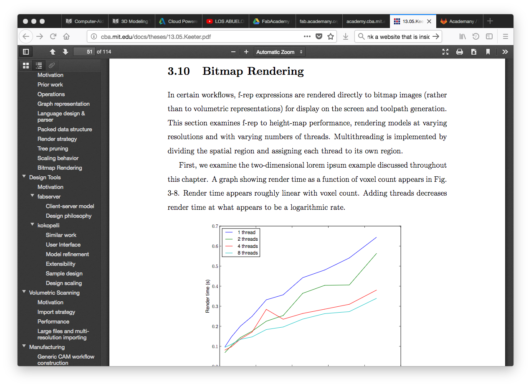Switch to presentation mode icon
This screenshot has height=387, width=531.
445,52
